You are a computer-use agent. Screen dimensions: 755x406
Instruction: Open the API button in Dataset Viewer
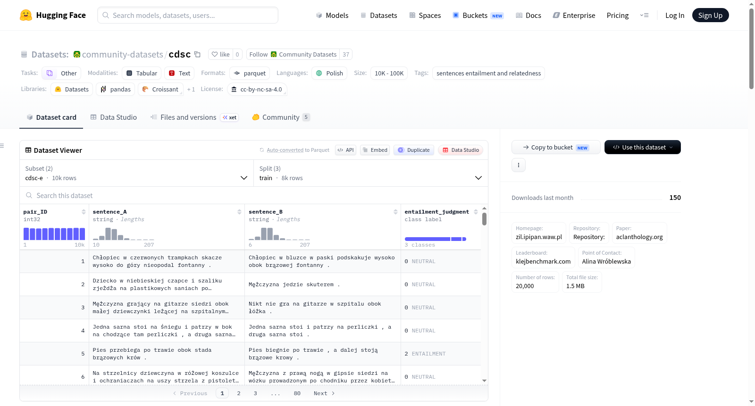tap(345, 150)
